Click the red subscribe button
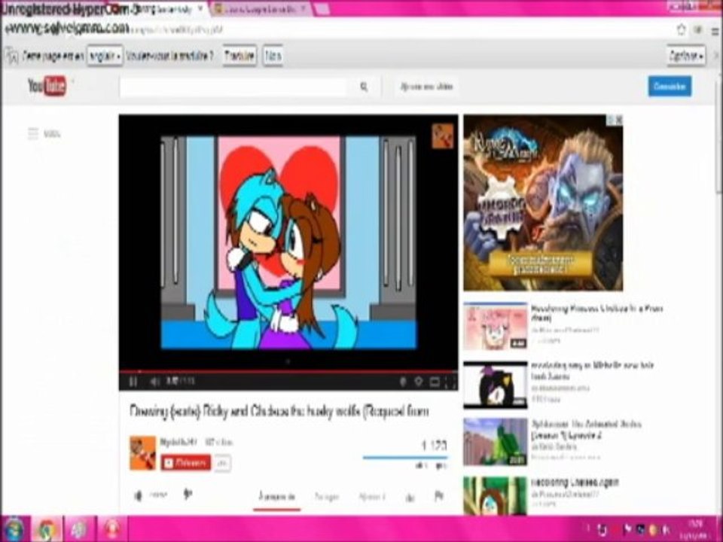Screen dimensions: 723x542 (x=186, y=463)
